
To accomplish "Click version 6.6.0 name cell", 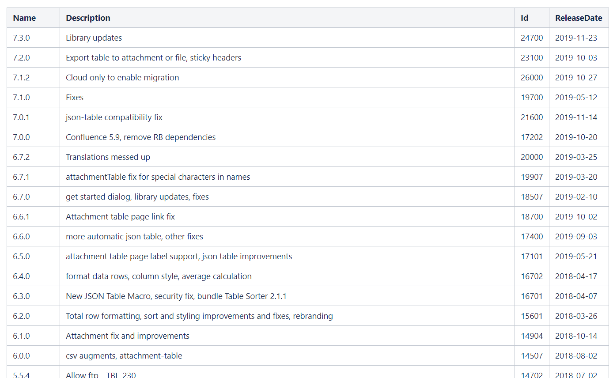I will tap(21, 237).
